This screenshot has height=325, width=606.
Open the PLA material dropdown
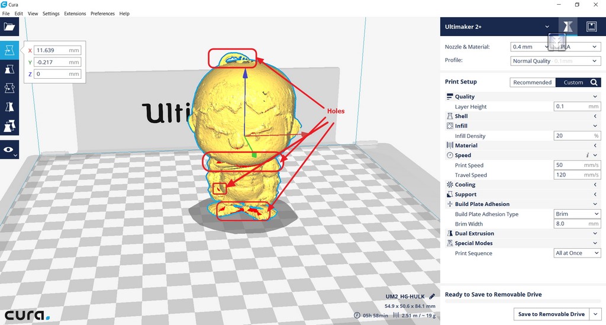(x=579, y=47)
